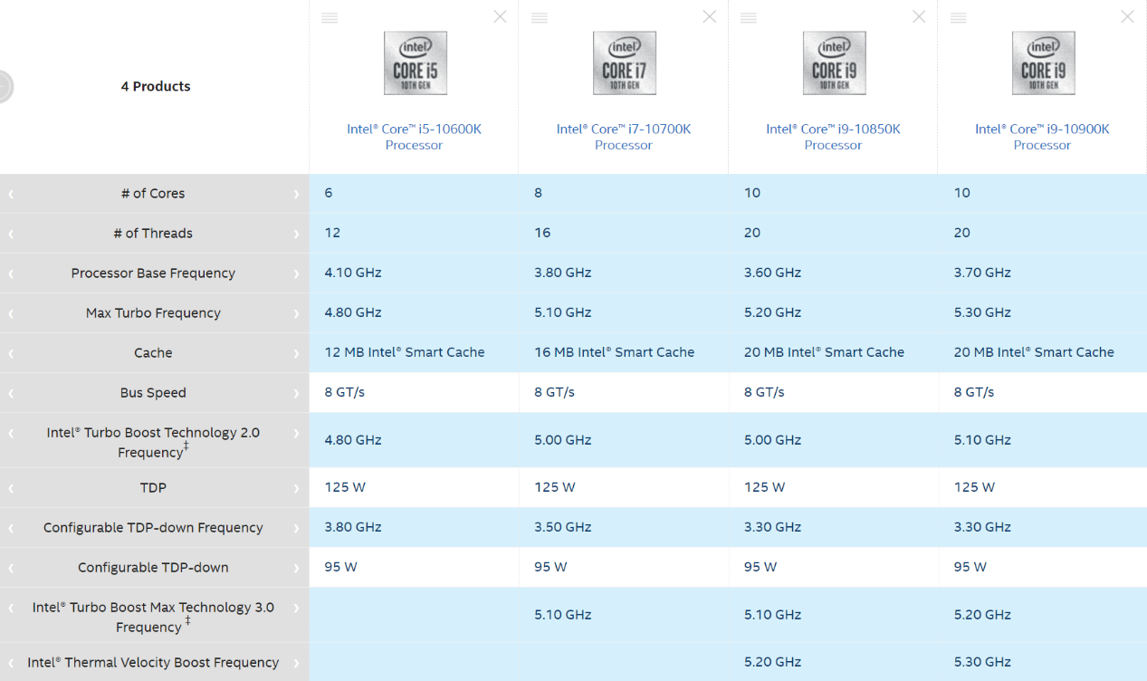This screenshot has width=1147, height=681.
Task: Click the 12 MB Intel Smart Cache cell
Action: tap(405, 352)
